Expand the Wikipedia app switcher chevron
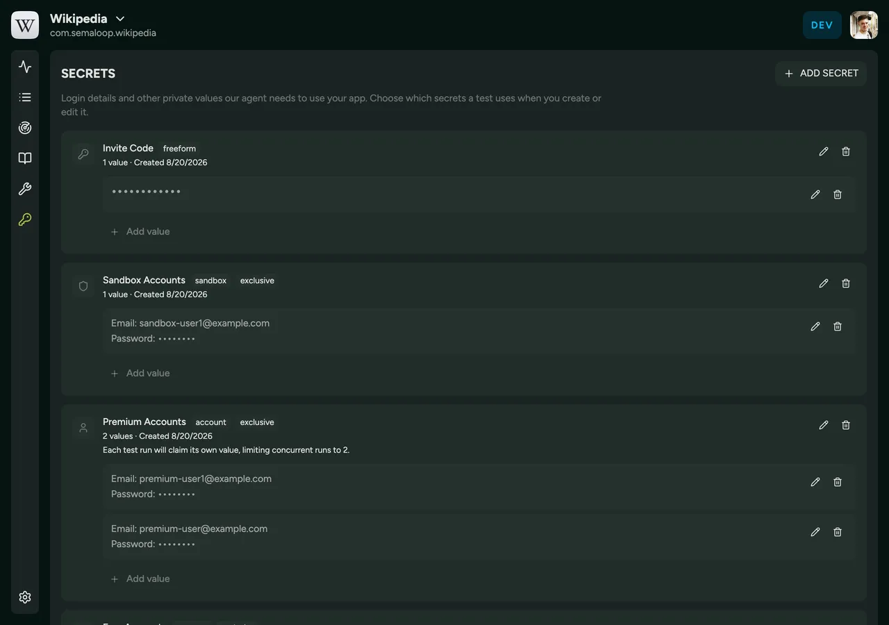Viewport: 889px width, 625px height. click(120, 19)
